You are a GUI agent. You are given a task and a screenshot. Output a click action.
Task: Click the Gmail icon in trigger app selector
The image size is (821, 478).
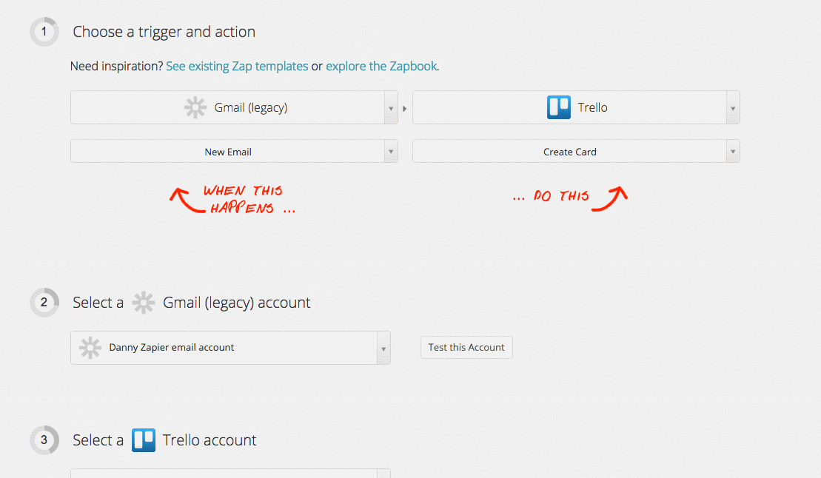(195, 107)
